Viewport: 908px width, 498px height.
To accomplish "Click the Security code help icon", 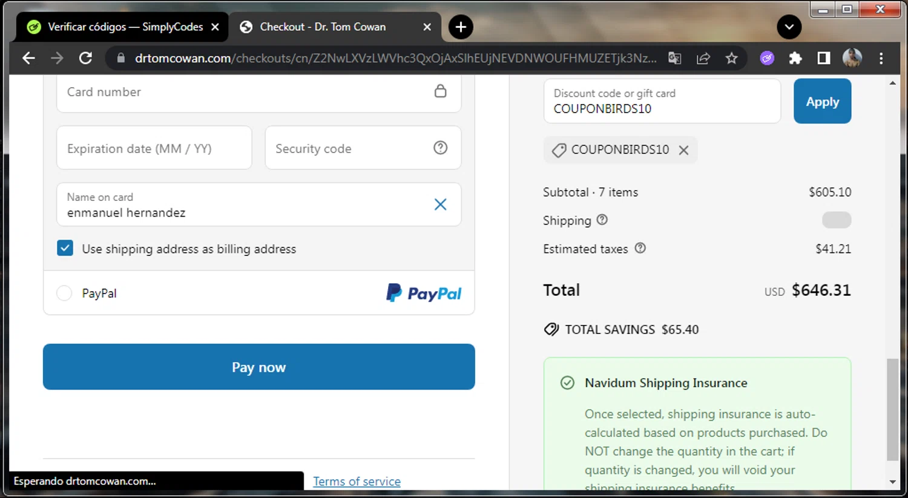I will (x=440, y=147).
